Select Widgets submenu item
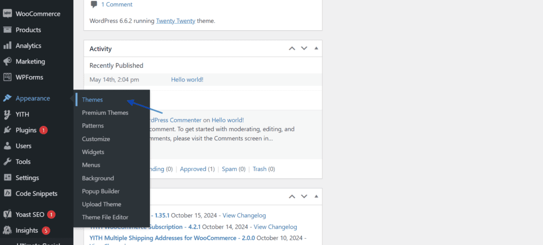Viewport: 543px width, 245px height. (x=93, y=152)
